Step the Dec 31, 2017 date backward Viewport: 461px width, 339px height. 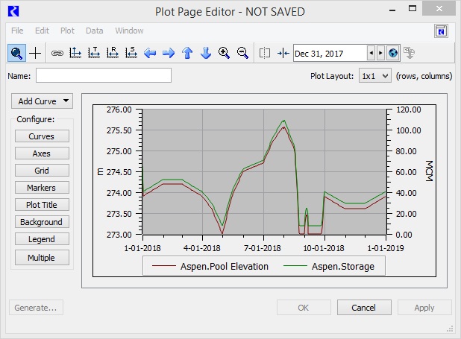tap(371, 53)
